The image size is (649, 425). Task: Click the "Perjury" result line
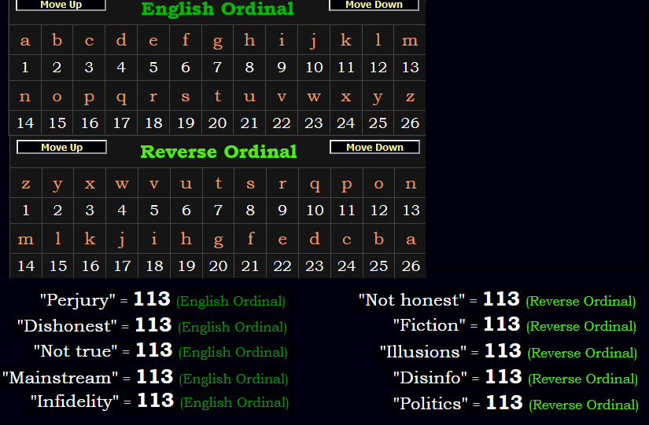click(163, 300)
